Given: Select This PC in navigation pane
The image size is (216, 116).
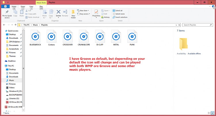Looking at the screenshot, I should coord(12,66).
